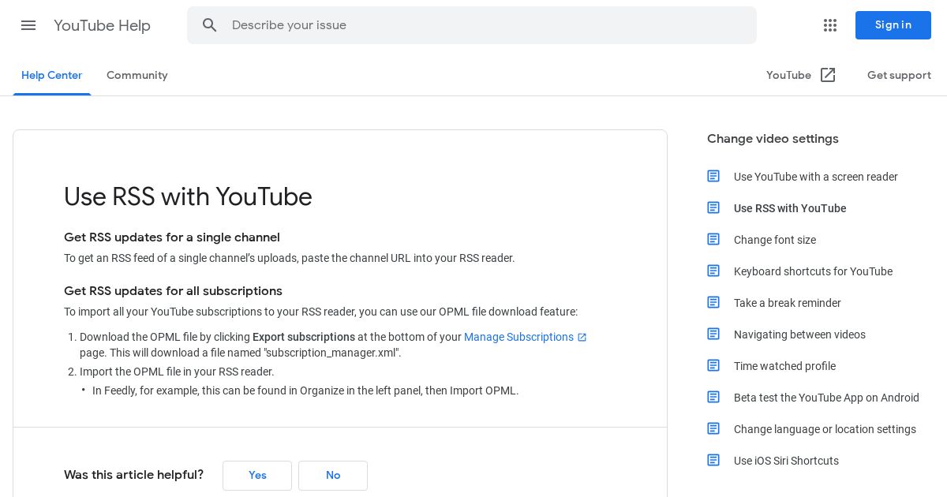Open Take a break reminder article
The image size is (947, 497).
coord(788,303)
